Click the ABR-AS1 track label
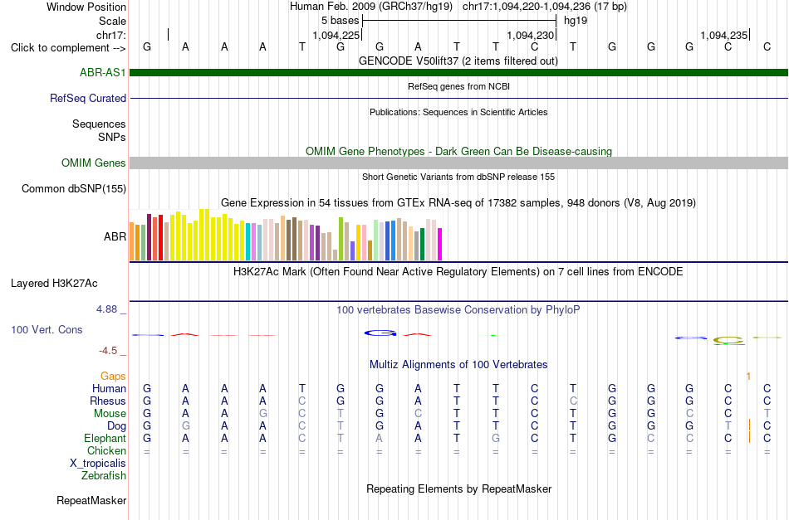 (x=103, y=72)
